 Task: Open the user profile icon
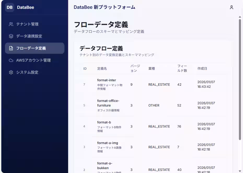coord(232,7)
